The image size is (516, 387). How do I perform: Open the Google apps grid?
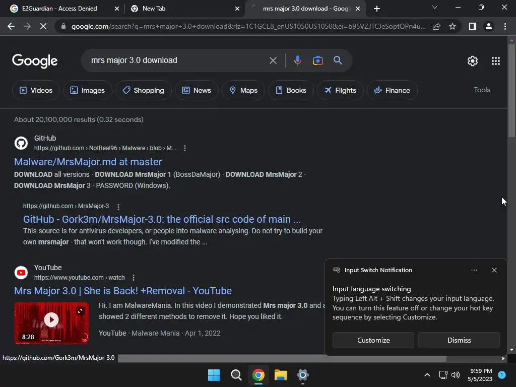496,61
